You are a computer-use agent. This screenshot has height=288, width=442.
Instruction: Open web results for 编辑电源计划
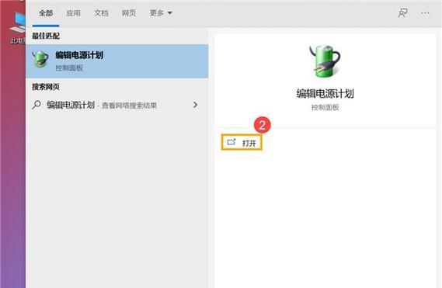coord(117,105)
